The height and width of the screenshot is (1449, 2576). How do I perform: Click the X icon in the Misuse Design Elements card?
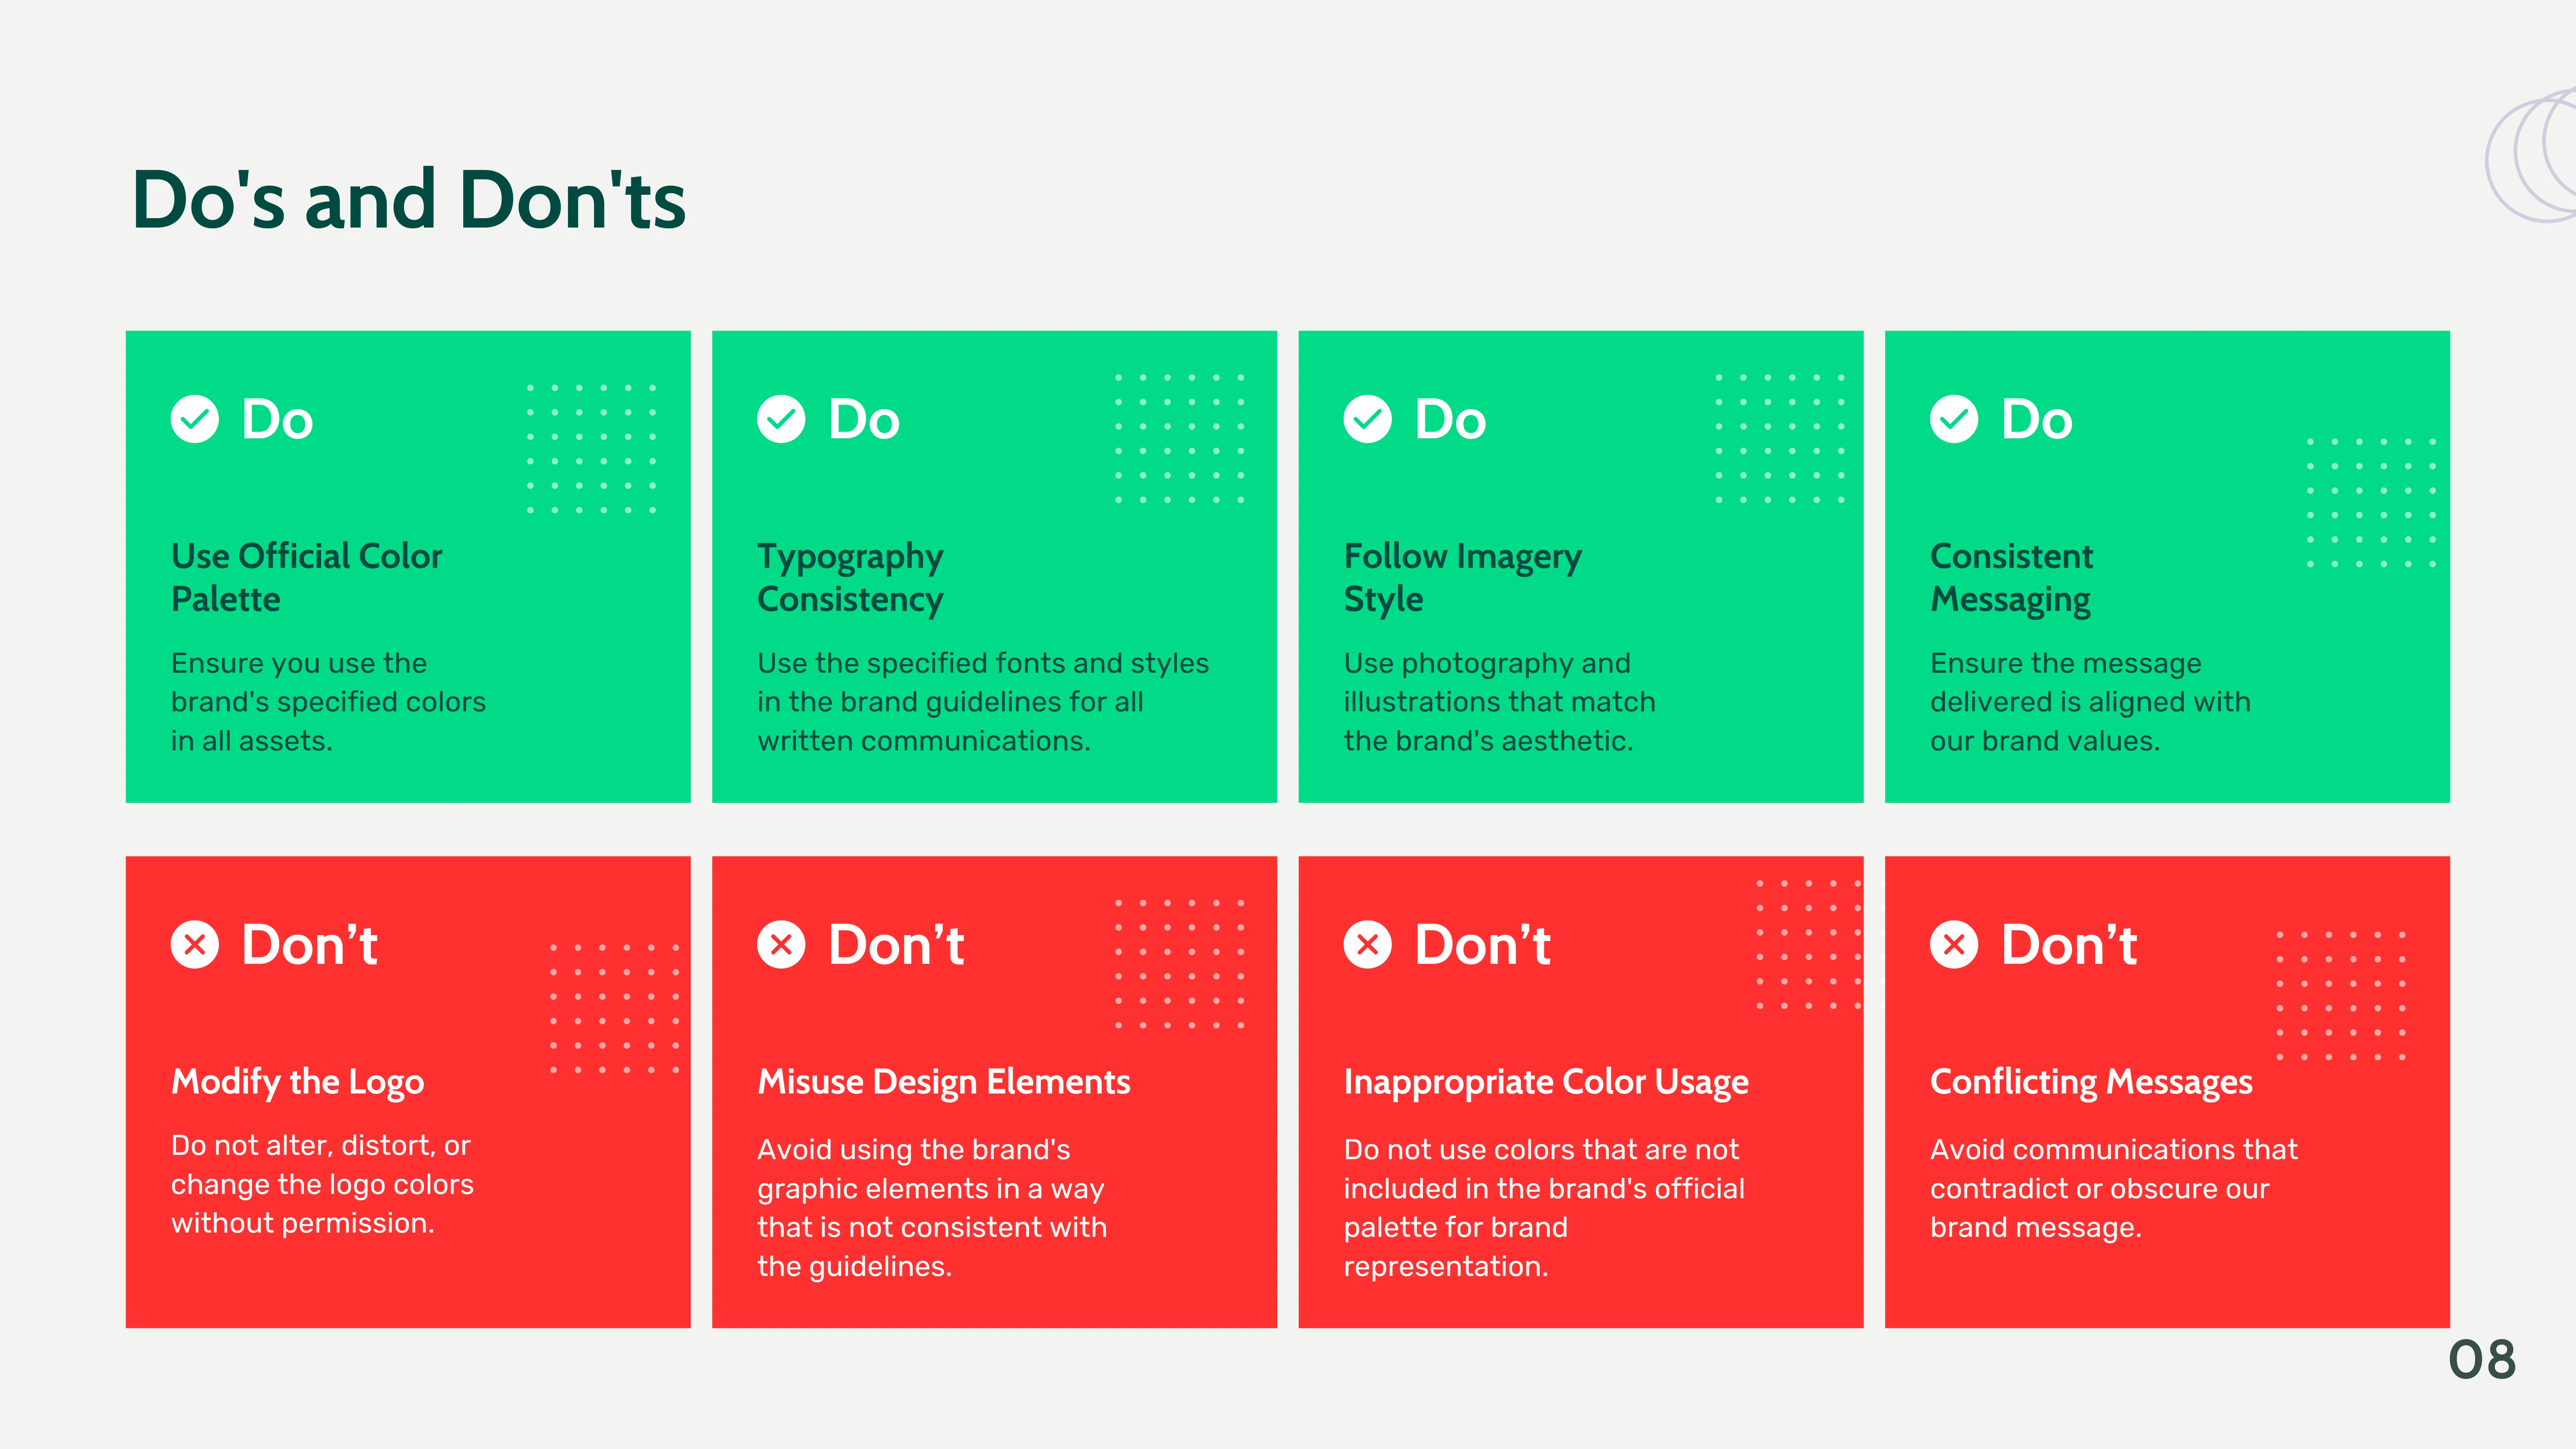pyautogui.click(x=781, y=944)
